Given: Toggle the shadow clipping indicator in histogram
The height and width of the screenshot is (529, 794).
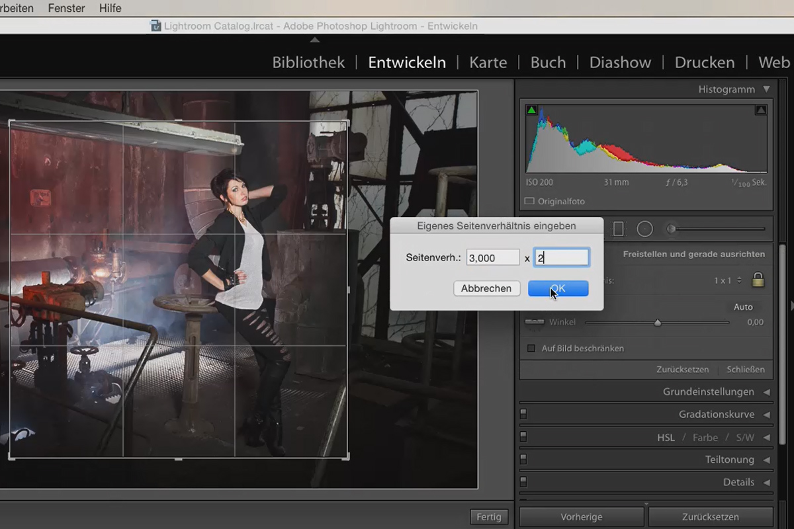Looking at the screenshot, I should [x=531, y=110].
